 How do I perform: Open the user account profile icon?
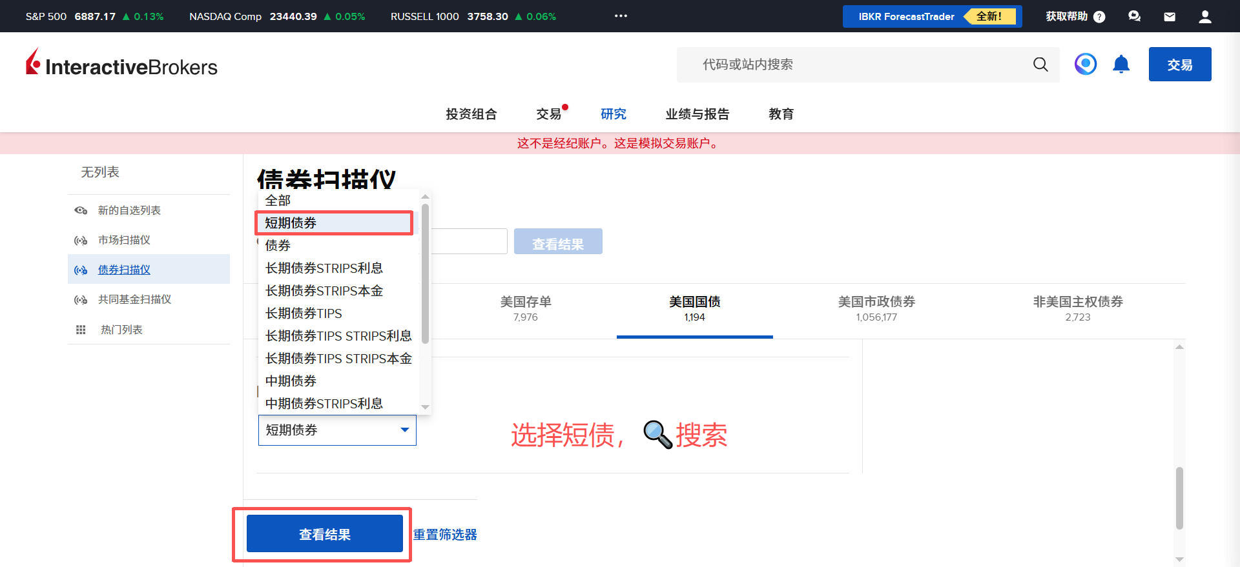point(1204,17)
